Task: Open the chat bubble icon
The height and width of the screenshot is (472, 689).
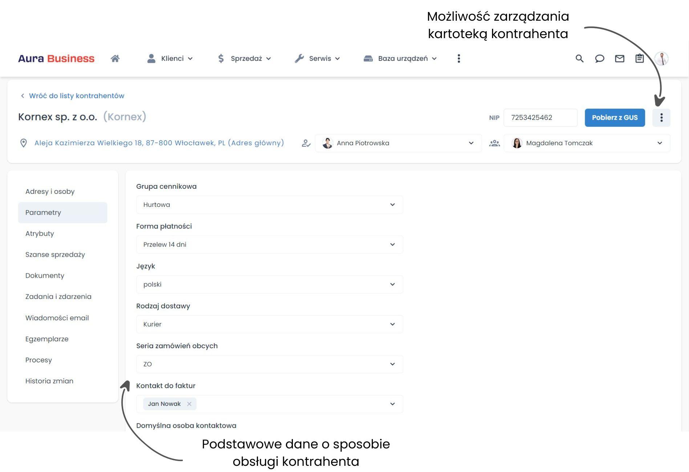Action: point(599,58)
